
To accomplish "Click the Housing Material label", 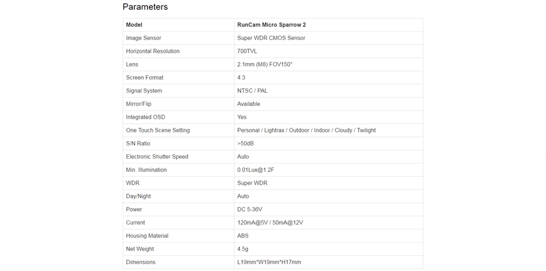I will coord(147,236).
